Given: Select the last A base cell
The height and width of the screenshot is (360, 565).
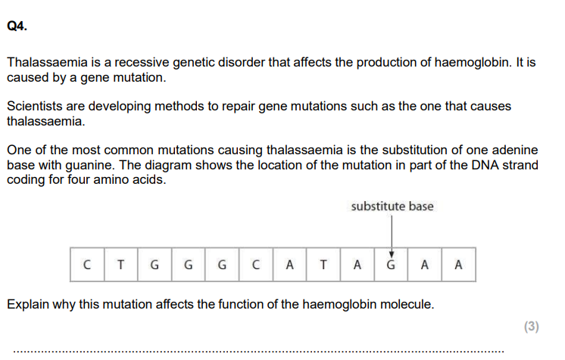Looking at the screenshot, I should pyautogui.click(x=458, y=265).
